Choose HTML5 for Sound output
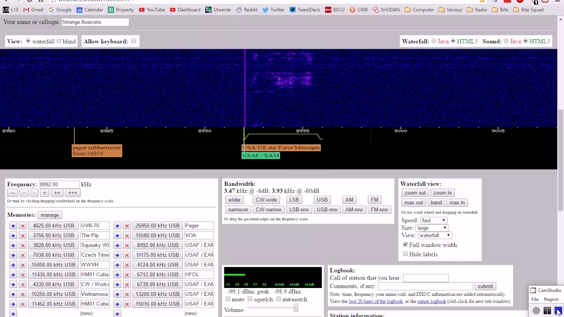The height and width of the screenshot is (317, 564). (525, 41)
